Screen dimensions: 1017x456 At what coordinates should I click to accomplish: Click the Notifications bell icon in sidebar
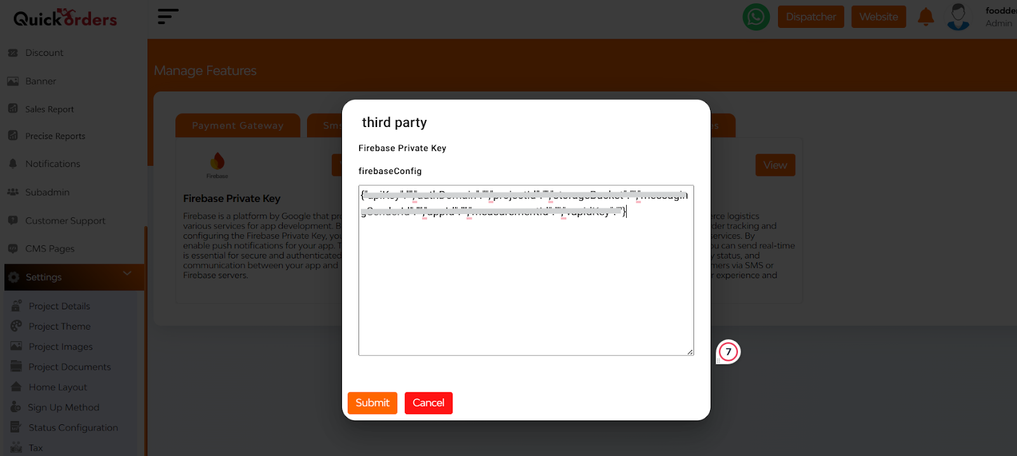click(13, 163)
